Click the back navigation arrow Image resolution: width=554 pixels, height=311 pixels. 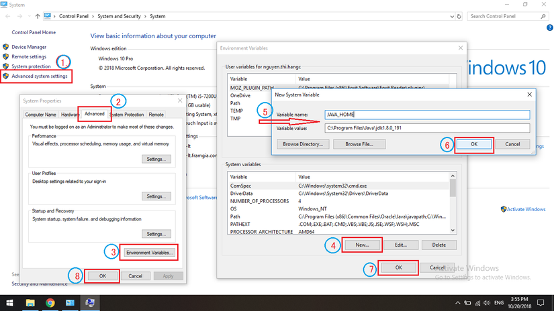[x=8, y=16]
